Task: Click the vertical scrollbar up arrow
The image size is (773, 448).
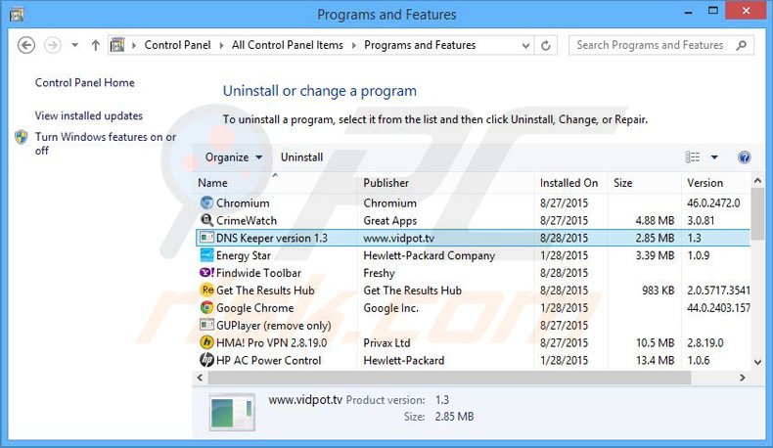Action: click(758, 181)
